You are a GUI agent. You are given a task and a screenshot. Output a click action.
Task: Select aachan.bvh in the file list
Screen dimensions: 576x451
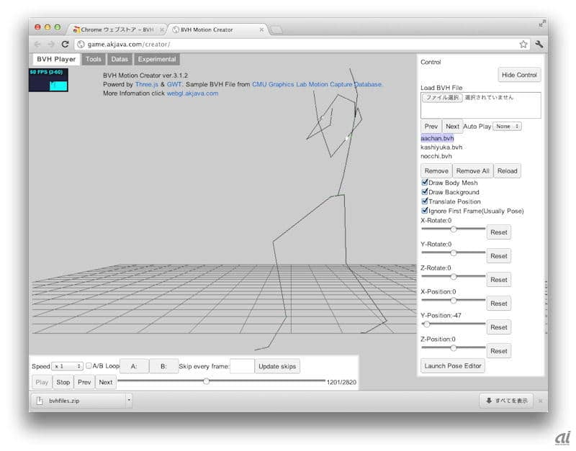(437, 138)
